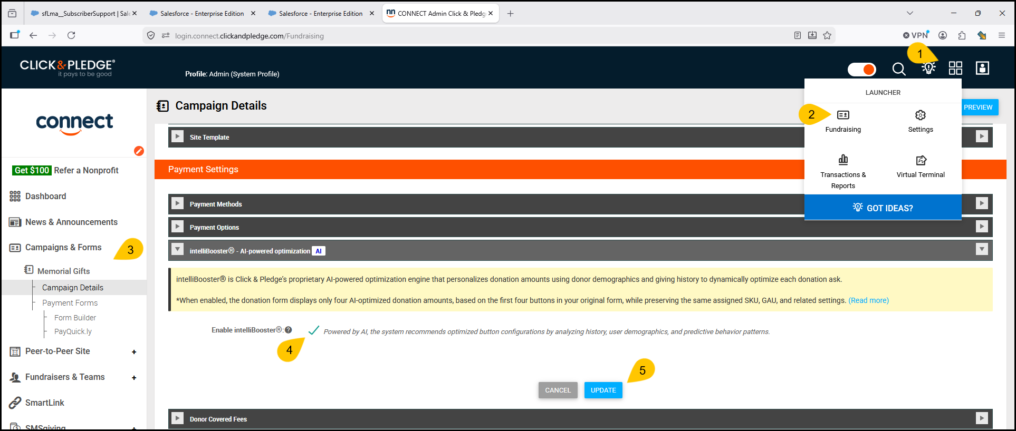
Task: Open the launcher grid icon
Action: 955,68
